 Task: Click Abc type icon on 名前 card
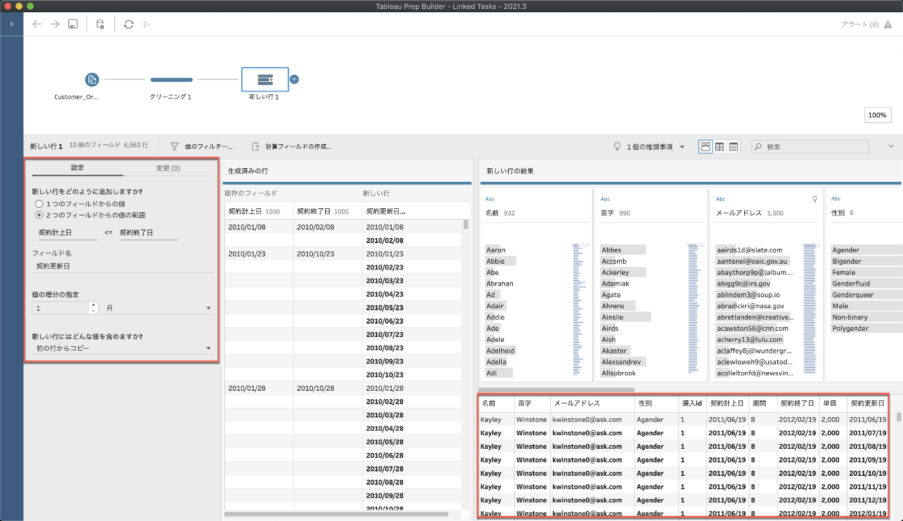click(x=490, y=199)
